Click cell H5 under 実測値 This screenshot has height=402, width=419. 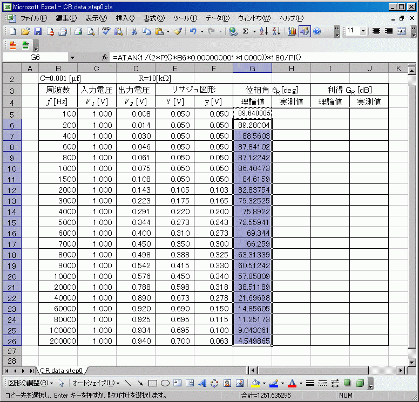tap(291, 113)
